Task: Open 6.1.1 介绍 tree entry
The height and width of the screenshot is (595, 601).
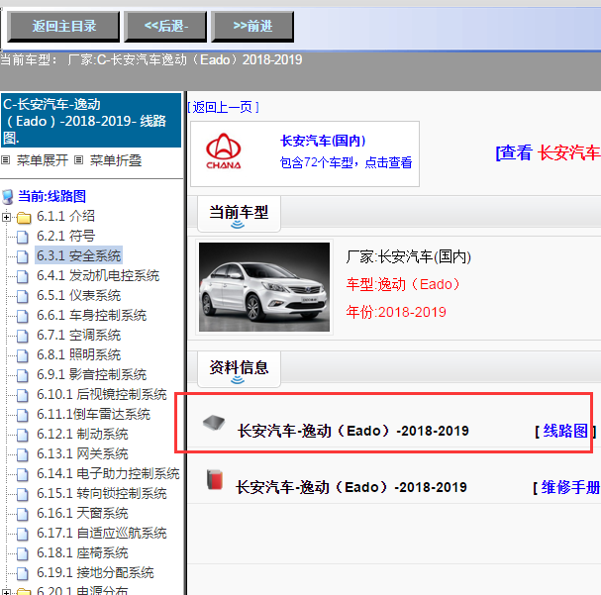Action: tap(65, 216)
